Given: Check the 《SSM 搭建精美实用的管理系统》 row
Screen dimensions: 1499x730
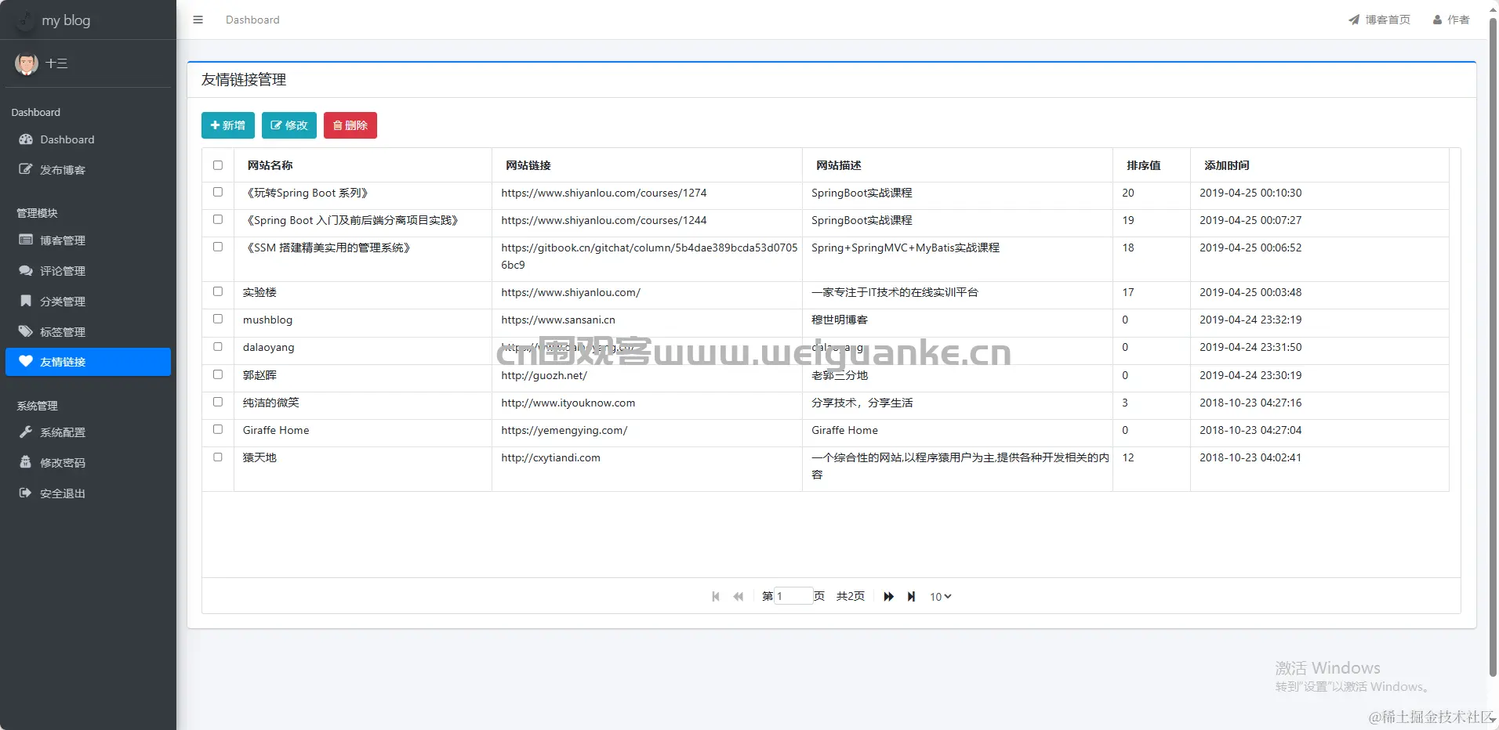Looking at the screenshot, I should point(218,247).
